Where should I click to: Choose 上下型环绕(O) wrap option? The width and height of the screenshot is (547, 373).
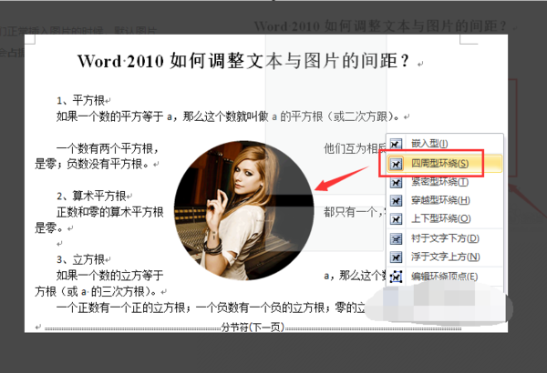tap(445, 218)
